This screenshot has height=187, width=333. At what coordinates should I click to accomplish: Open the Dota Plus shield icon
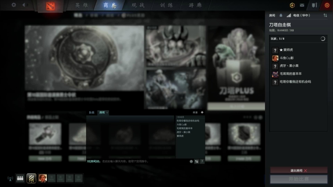pos(292,5)
